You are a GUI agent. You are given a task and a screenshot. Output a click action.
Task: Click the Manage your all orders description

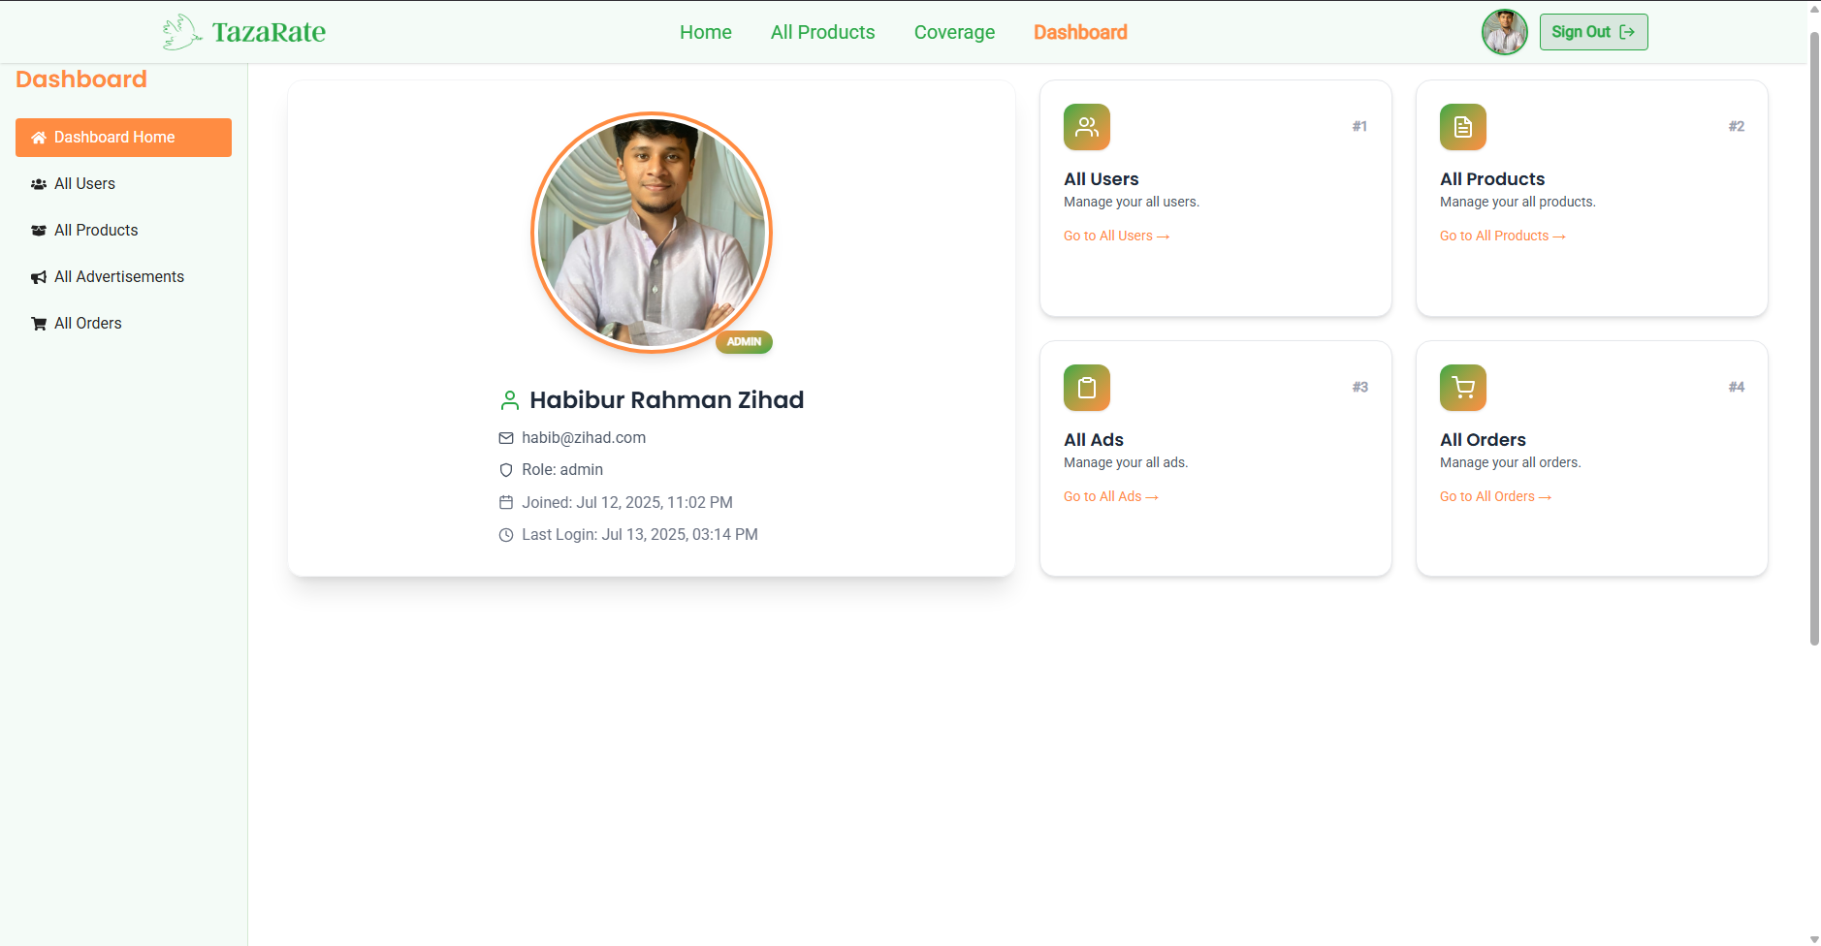[x=1511, y=463]
